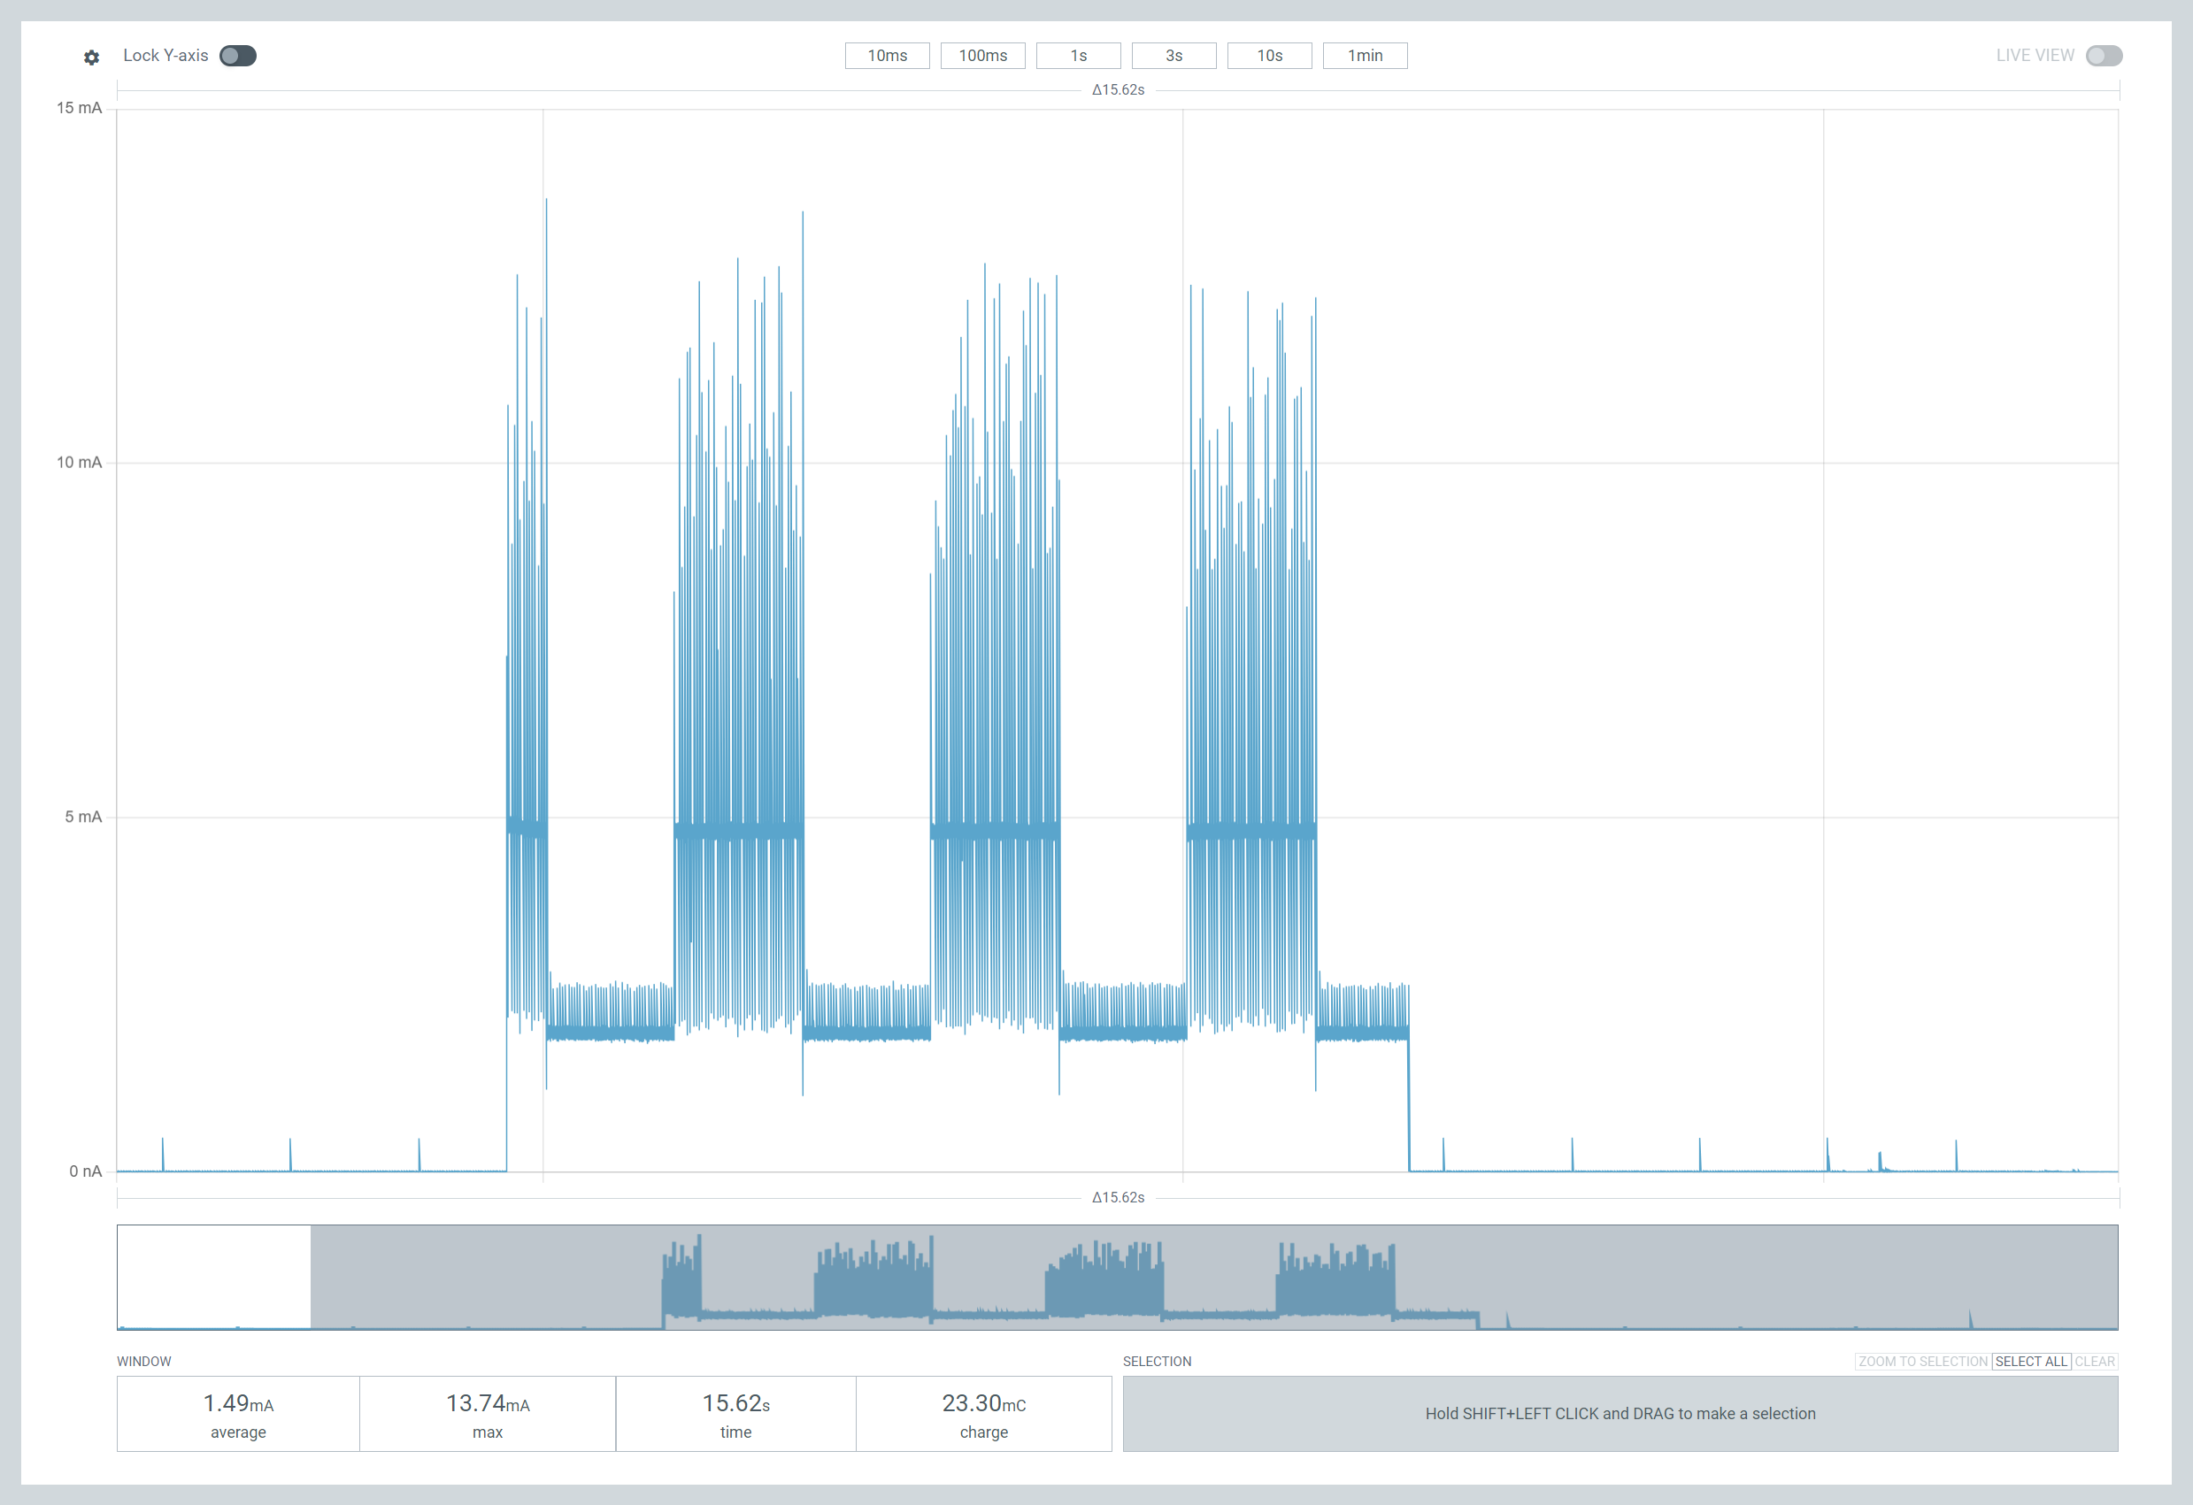
Task: Enable the LIVE VIEW switch
Action: tap(2104, 56)
